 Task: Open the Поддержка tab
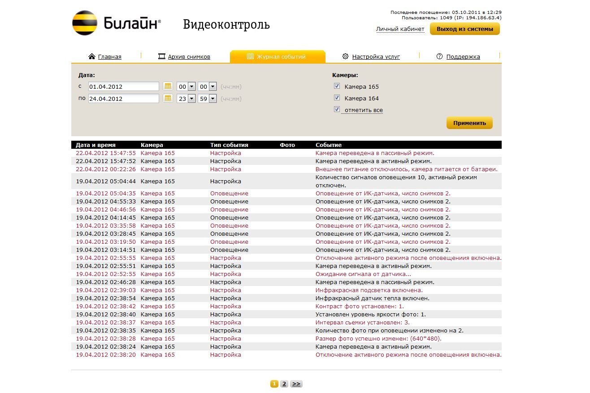click(463, 56)
